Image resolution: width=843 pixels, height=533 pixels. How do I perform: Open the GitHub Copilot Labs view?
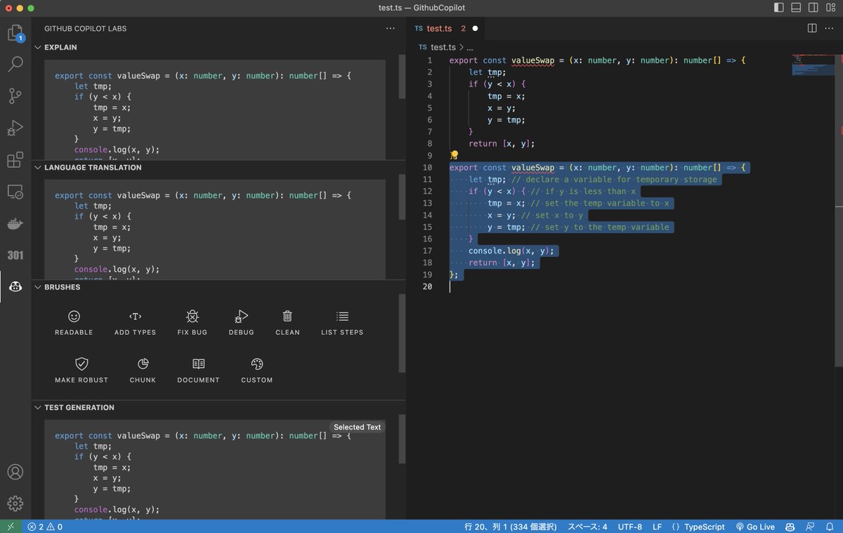15,287
